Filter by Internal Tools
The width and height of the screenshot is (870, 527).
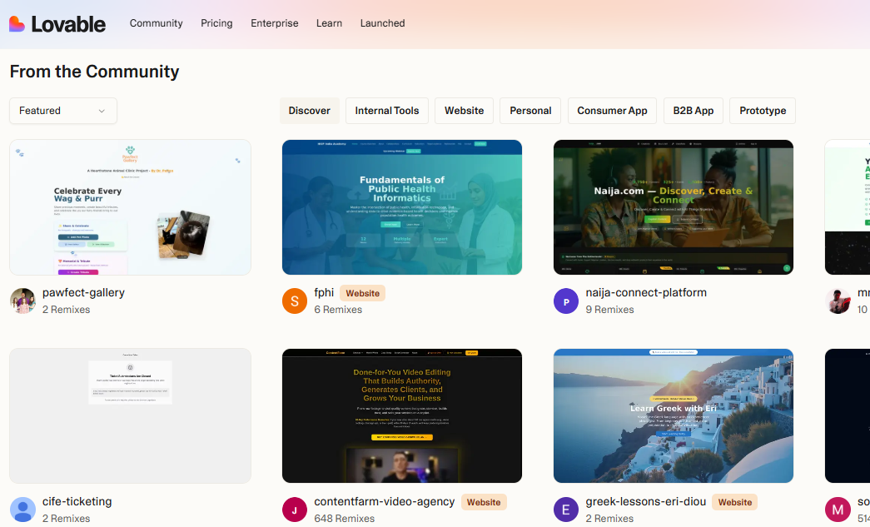pos(387,111)
